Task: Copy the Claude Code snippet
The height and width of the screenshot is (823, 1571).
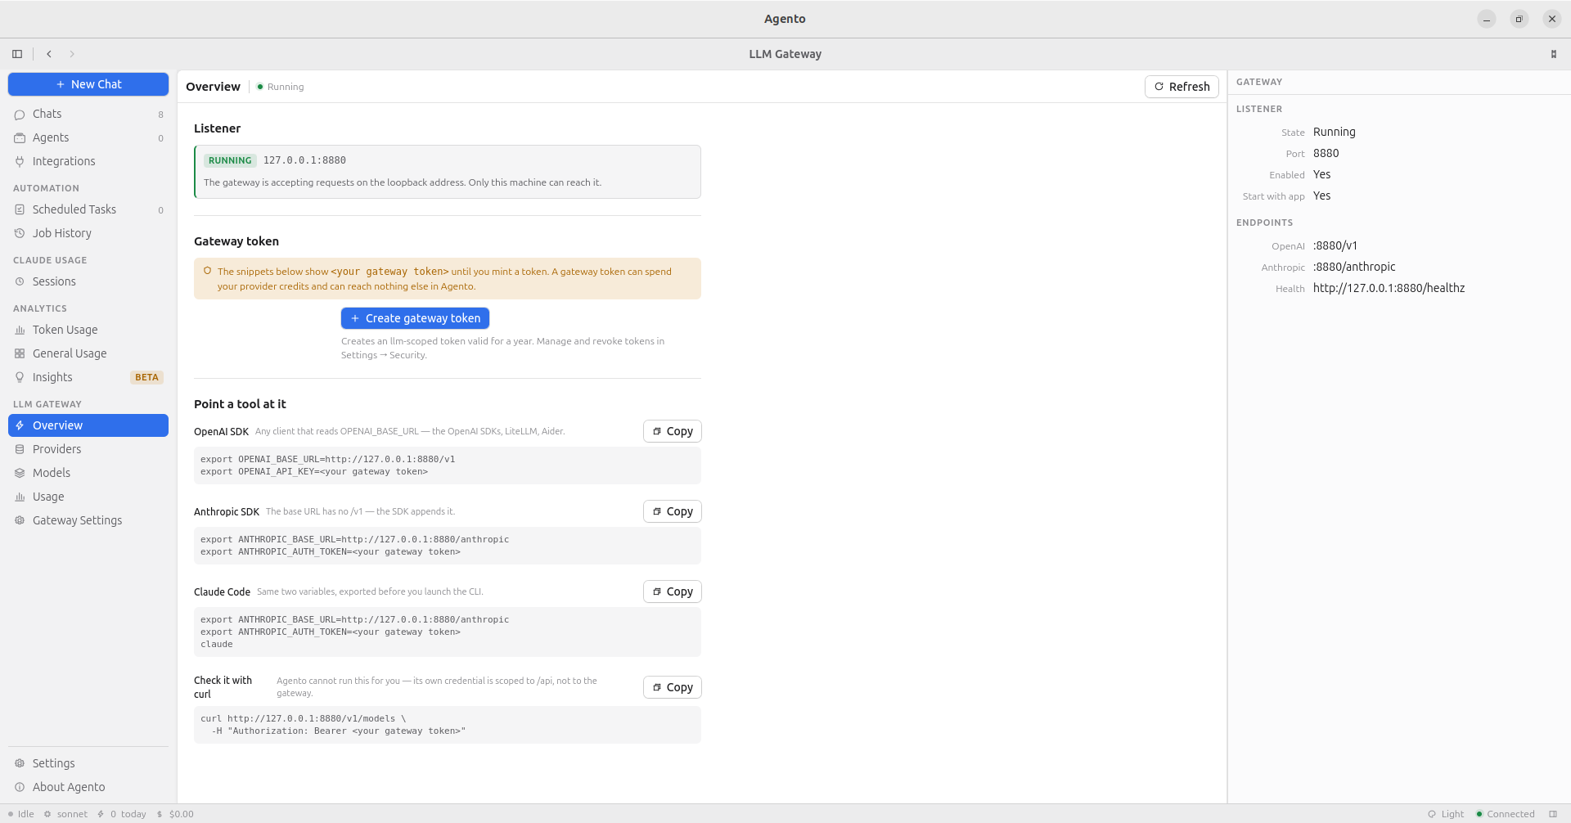Action: click(x=673, y=591)
